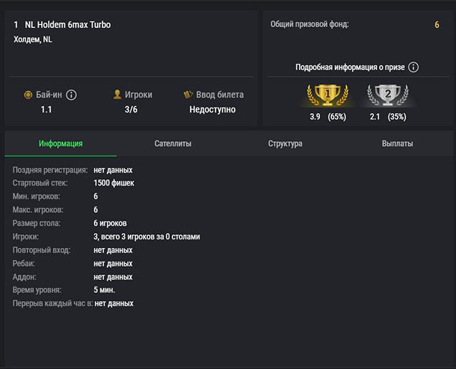Image resolution: width=456 pixels, height=369 pixels.
Task: Click the players person icon
Action: (x=118, y=95)
